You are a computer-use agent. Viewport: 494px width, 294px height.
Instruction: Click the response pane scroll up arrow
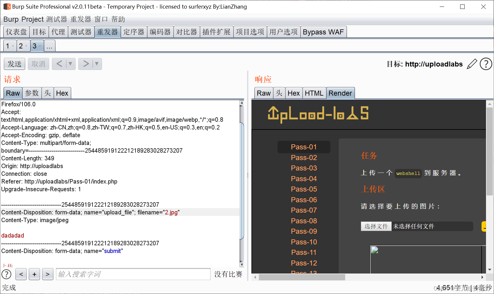click(x=490, y=104)
